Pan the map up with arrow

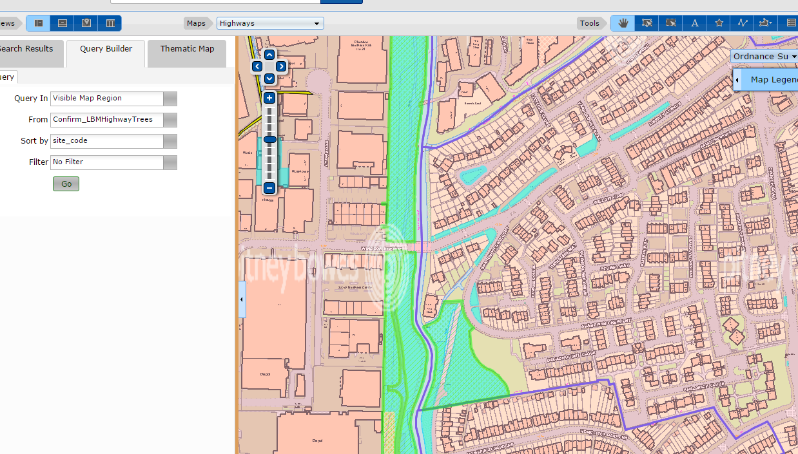[x=269, y=55]
